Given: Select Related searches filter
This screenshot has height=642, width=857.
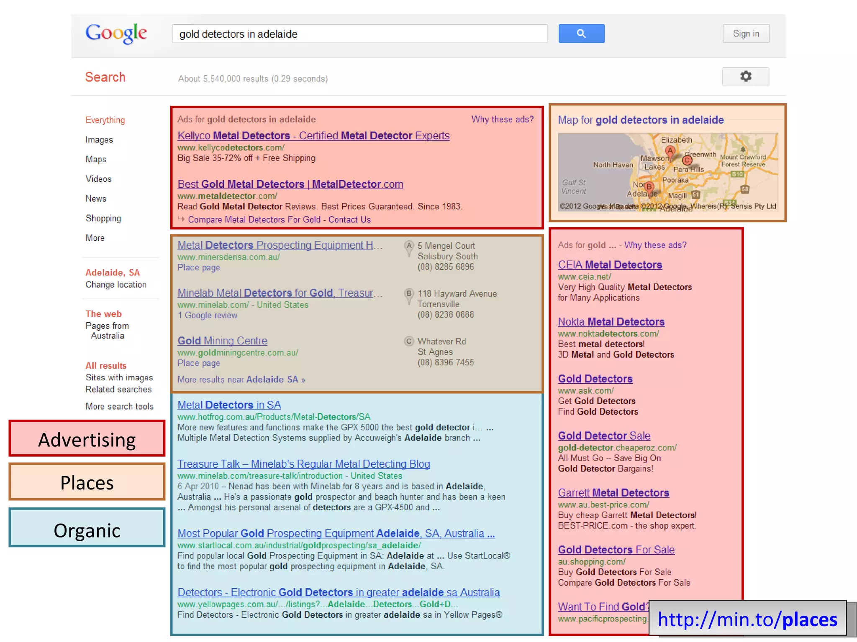Looking at the screenshot, I should (x=118, y=389).
